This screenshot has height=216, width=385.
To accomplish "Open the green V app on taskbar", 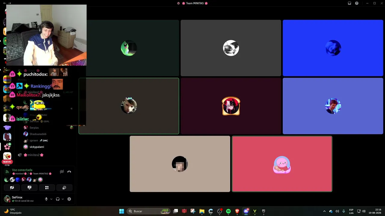I will pyautogui.click(x=255, y=211).
